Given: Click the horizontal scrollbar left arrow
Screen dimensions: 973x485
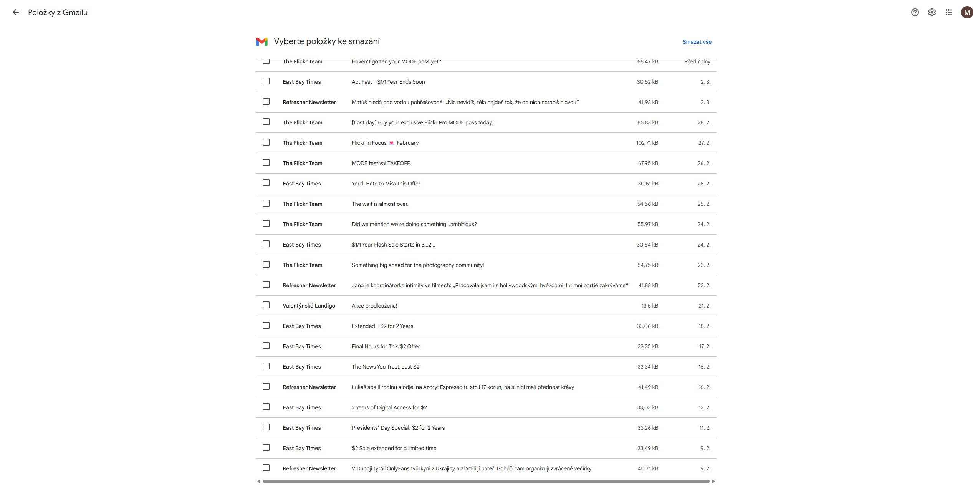Looking at the screenshot, I should (259, 481).
